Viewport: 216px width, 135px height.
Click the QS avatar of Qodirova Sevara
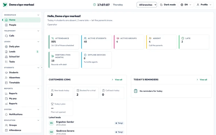52,132
